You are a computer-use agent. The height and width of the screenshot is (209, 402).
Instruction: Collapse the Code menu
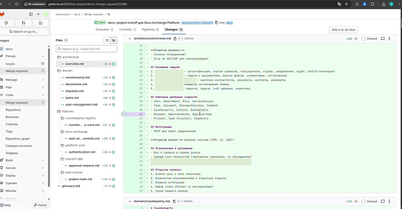point(23,95)
